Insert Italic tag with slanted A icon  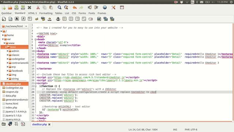tap(23, 19)
